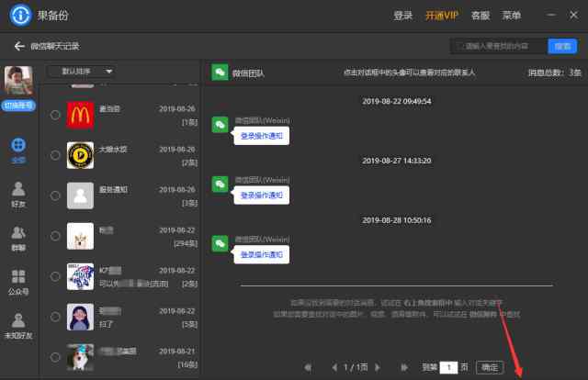Viewport: 588px width, 380px height.
Task: Open the dog avatar chat dated 2019-08-21
Action: (80, 357)
